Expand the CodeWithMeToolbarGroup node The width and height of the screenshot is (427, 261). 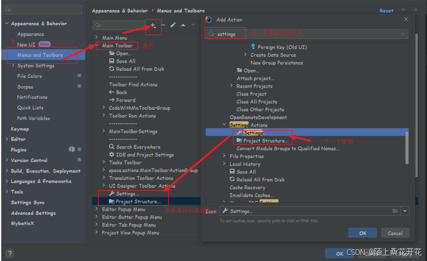click(104, 107)
